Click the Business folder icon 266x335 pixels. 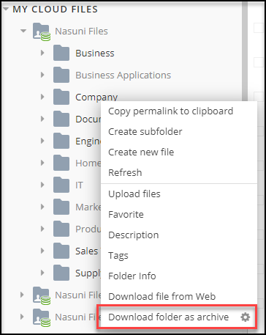tap(61, 53)
